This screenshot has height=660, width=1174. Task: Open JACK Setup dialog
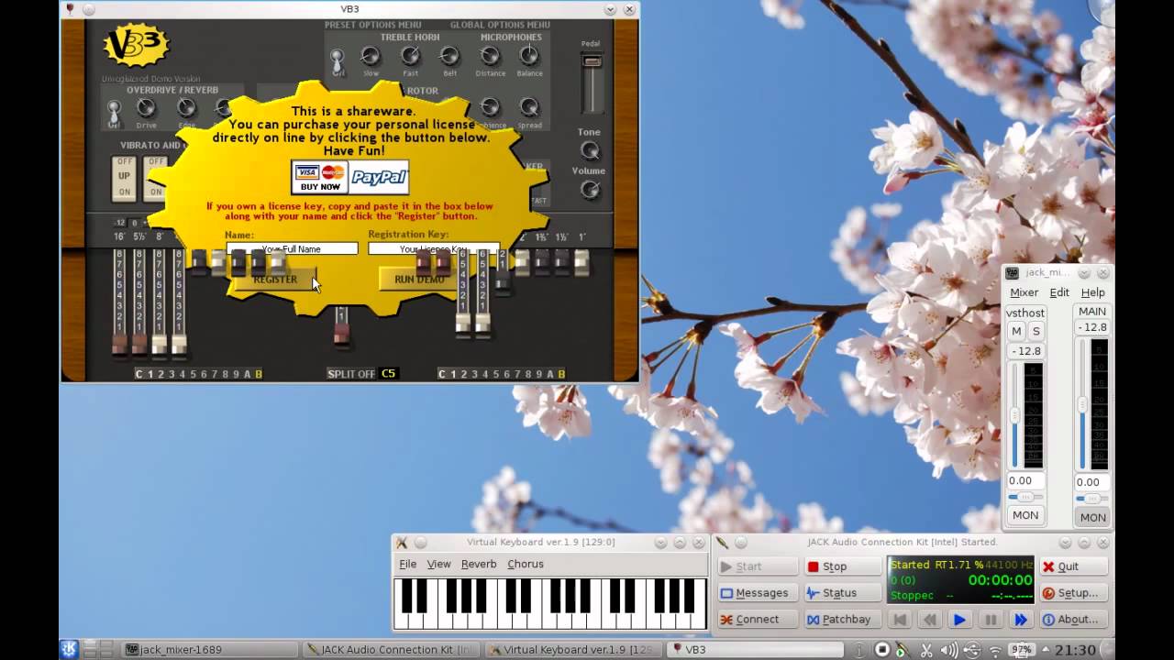point(1073,593)
